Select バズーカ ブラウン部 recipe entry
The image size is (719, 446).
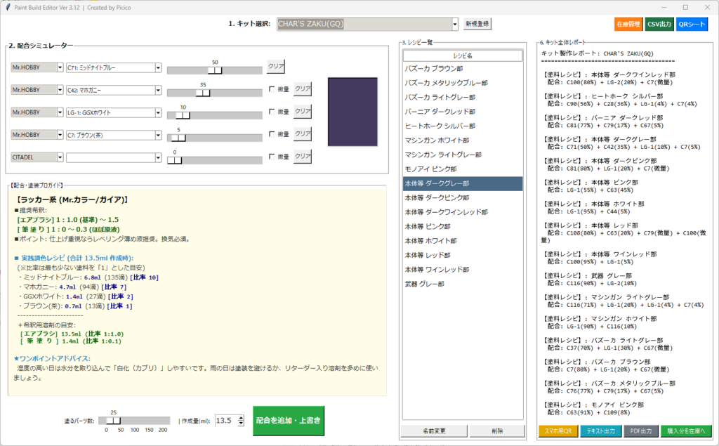point(433,69)
